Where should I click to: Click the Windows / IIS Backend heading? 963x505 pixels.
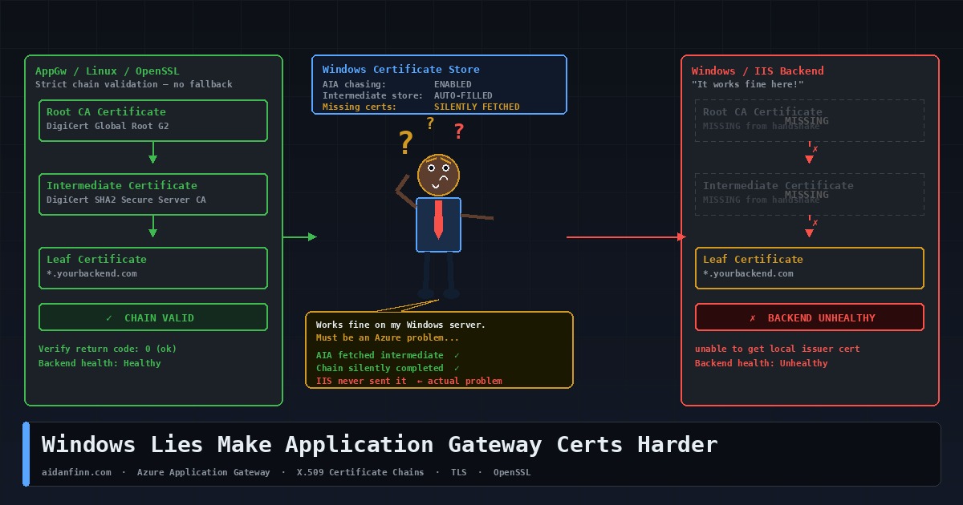(x=758, y=71)
